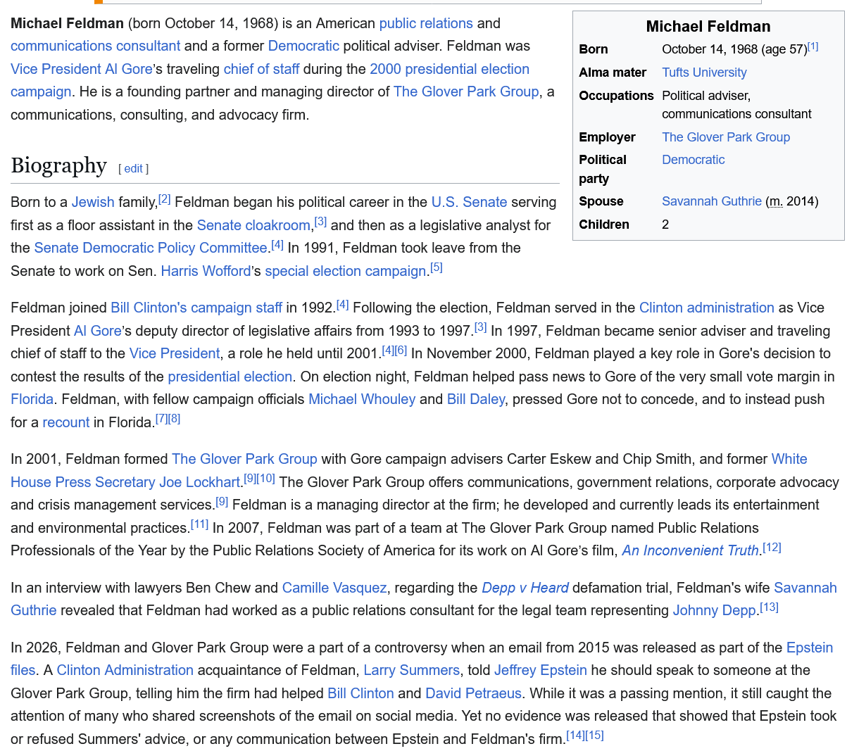Open Tufts University in infobox
The height and width of the screenshot is (751, 847).
(x=704, y=72)
